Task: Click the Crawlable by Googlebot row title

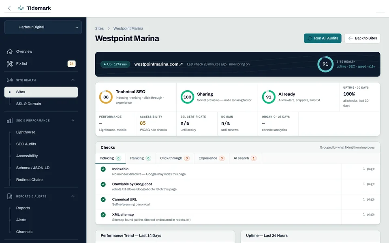Action: pyautogui.click(x=132, y=184)
